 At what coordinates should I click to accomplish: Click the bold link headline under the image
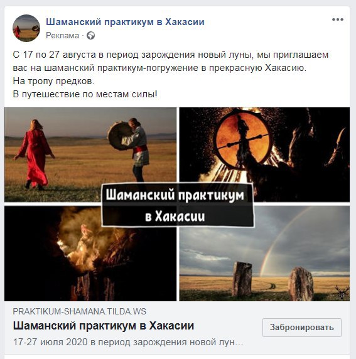104,326
